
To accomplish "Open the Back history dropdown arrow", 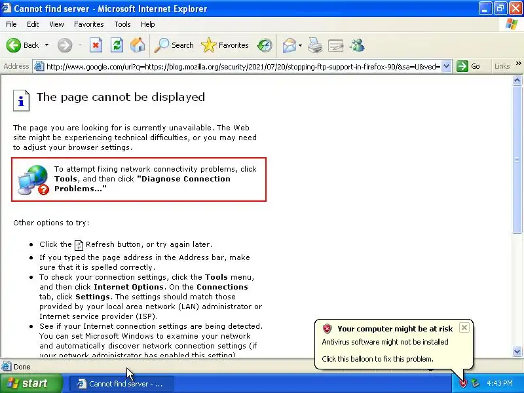I will pyautogui.click(x=47, y=45).
